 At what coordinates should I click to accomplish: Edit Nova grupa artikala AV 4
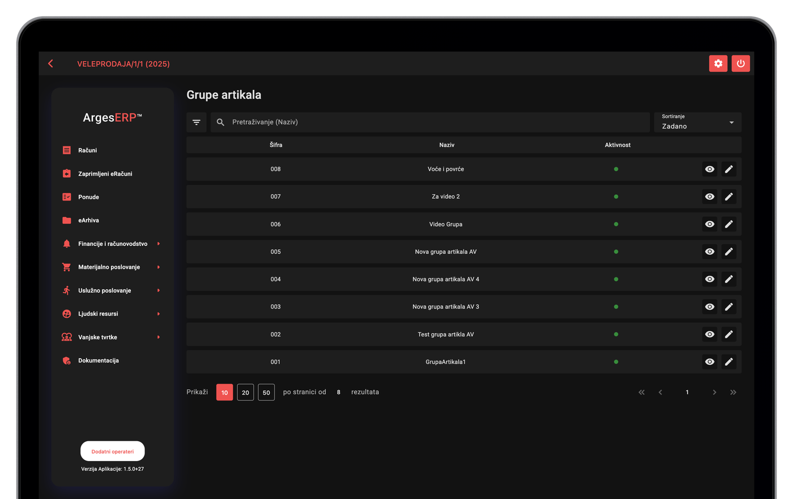729,279
